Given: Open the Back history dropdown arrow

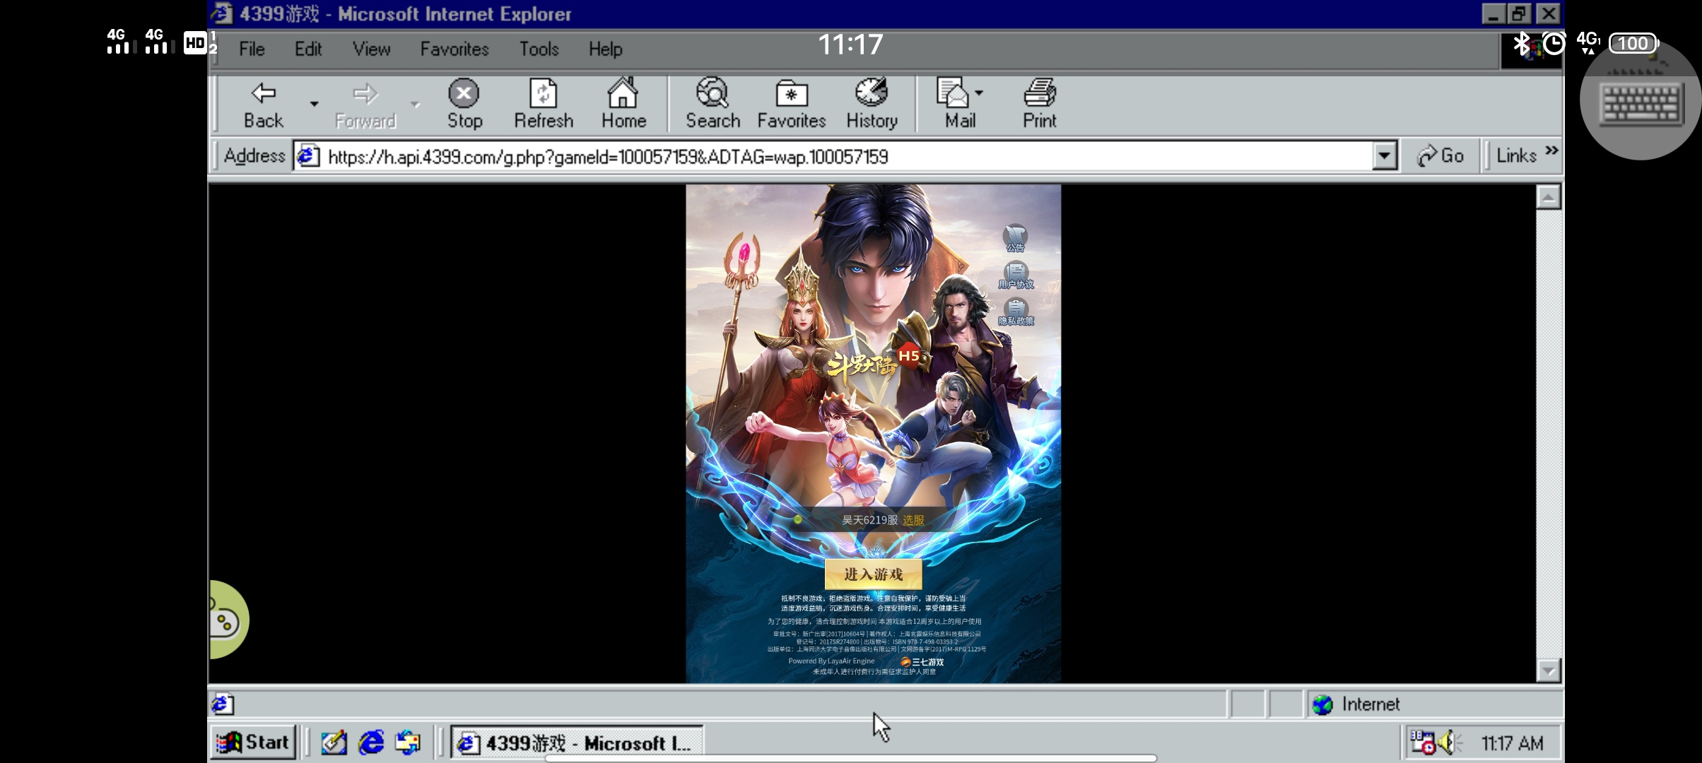Looking at the screenshot, I should [315, 105].
